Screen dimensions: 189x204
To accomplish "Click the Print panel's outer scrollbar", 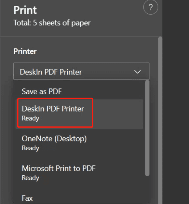I will [160, 120].
